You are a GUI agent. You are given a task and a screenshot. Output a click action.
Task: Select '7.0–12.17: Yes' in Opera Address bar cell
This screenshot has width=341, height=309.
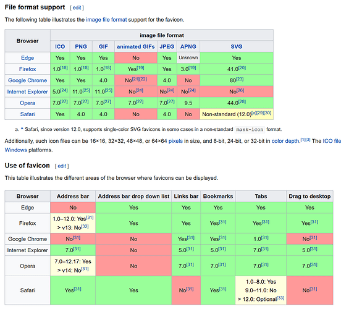73,261
